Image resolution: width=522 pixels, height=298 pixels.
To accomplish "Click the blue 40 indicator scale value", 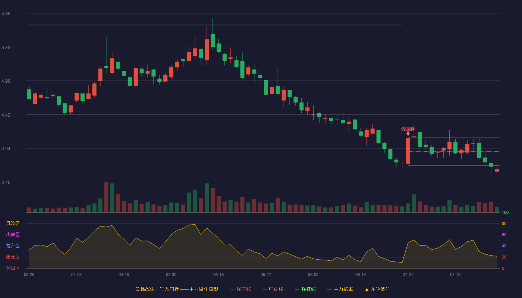I will tap(504, 246).
